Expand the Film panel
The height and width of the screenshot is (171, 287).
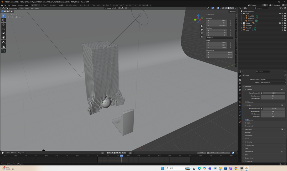click(246, 148)
